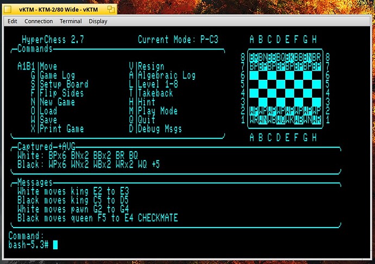
Task: Click the black rook on square A8
Action: tap(254, 58)
